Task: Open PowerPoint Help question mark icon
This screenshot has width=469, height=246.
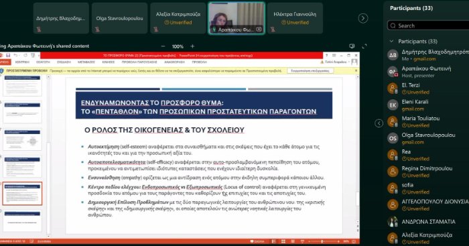Action: [327, 56]
